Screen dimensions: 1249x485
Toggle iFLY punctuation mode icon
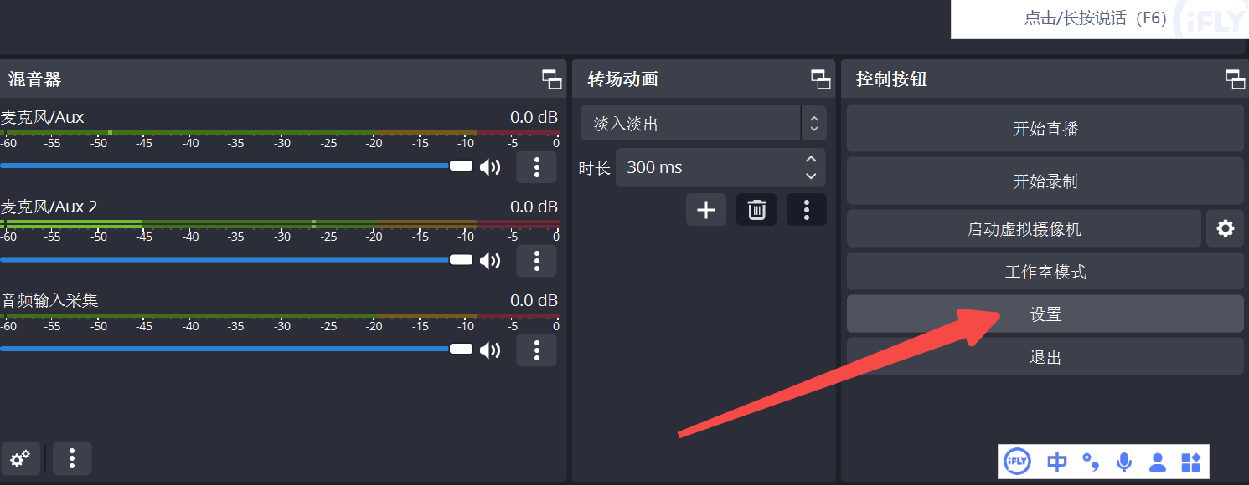tap(1091, 462)
